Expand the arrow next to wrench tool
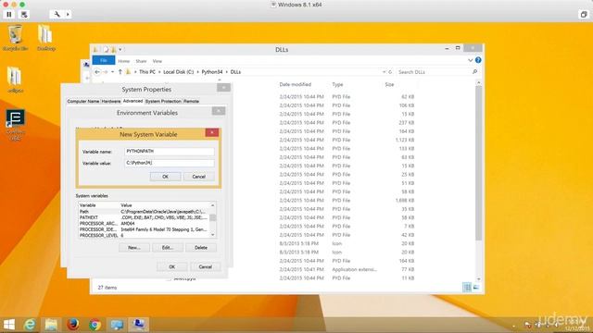This screenshot has height=333, width=593. 68,15
